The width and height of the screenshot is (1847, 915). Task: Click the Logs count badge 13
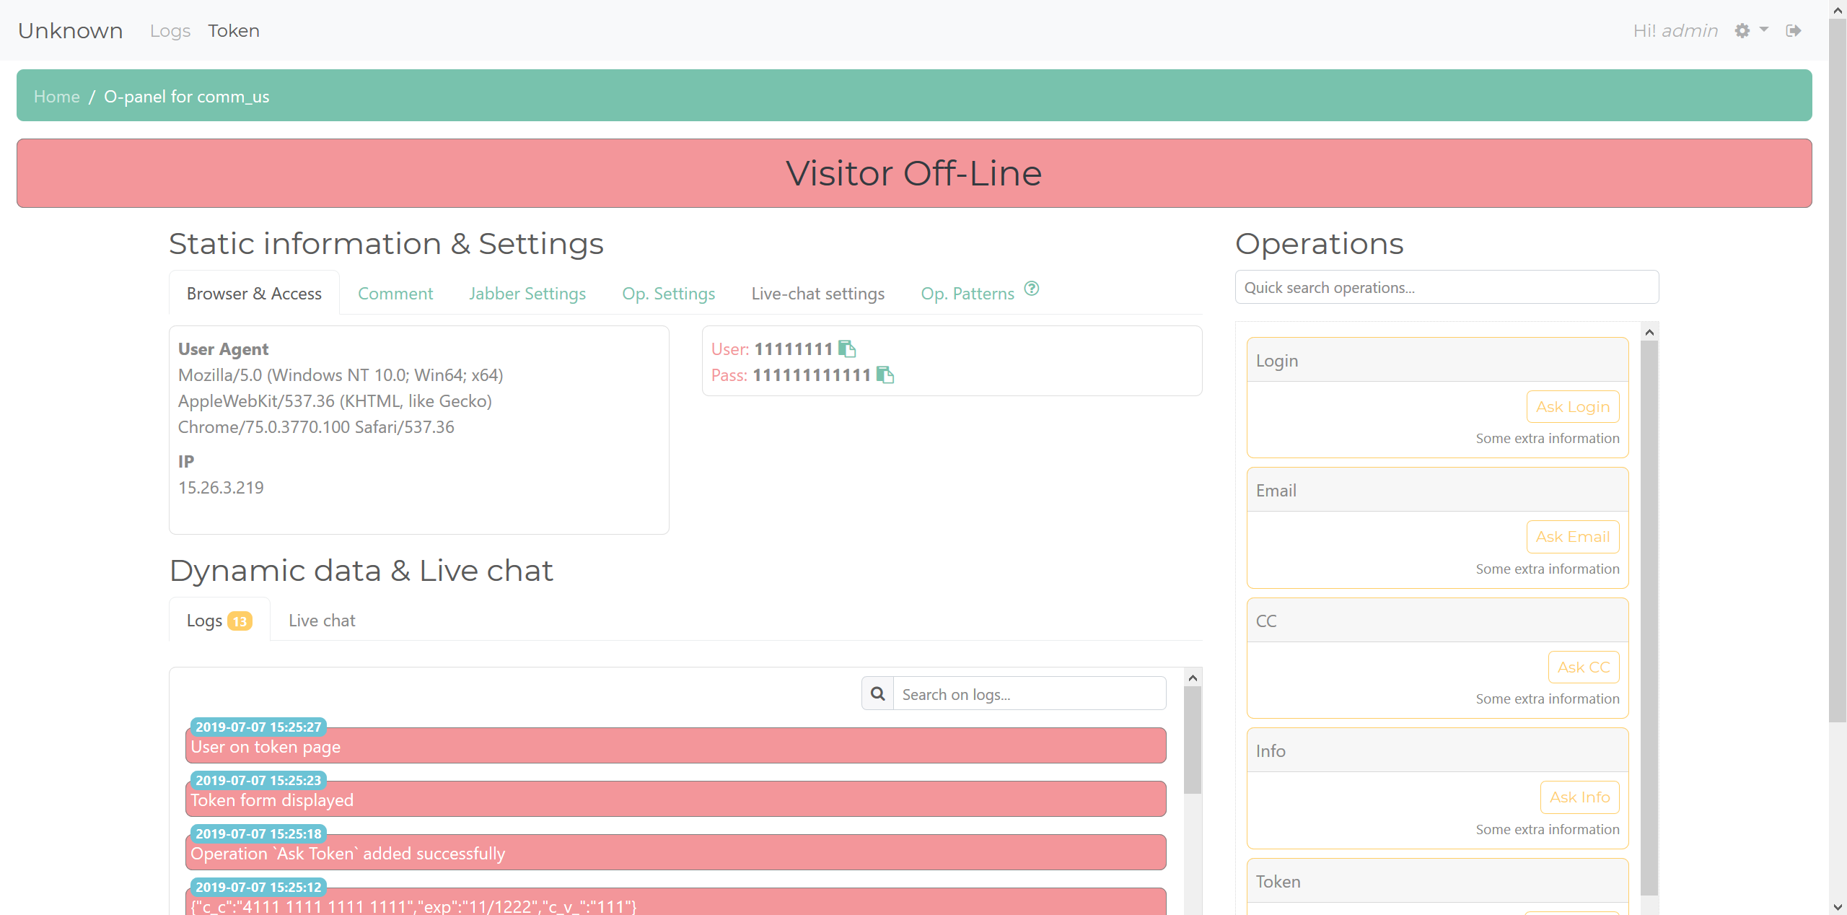(240, 621)
